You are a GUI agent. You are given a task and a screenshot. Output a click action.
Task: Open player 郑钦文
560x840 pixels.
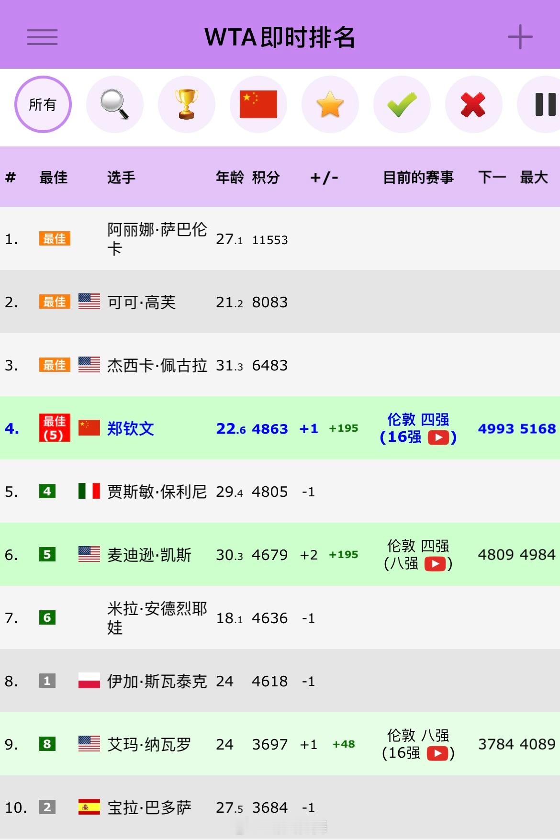tap(131, 428)
